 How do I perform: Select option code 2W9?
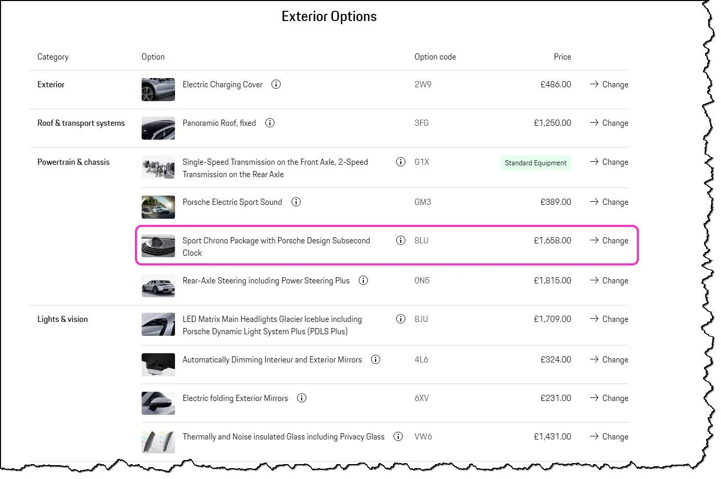[423, 84]
